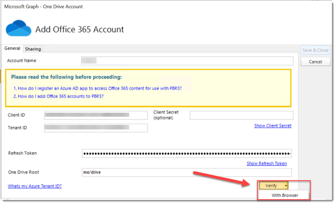Click the Save & Close button
The width and height of the screenshot is (336, 204).
(x=315, y=50)
